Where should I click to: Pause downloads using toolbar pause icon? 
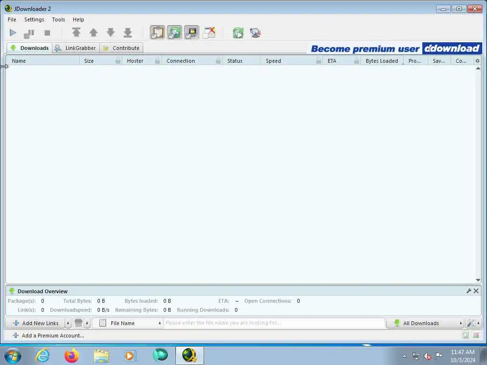(x=29, y=33)
